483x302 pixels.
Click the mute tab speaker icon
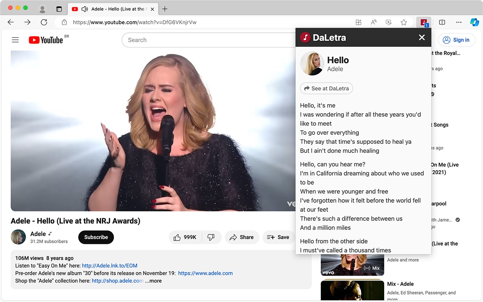point(85,9)
